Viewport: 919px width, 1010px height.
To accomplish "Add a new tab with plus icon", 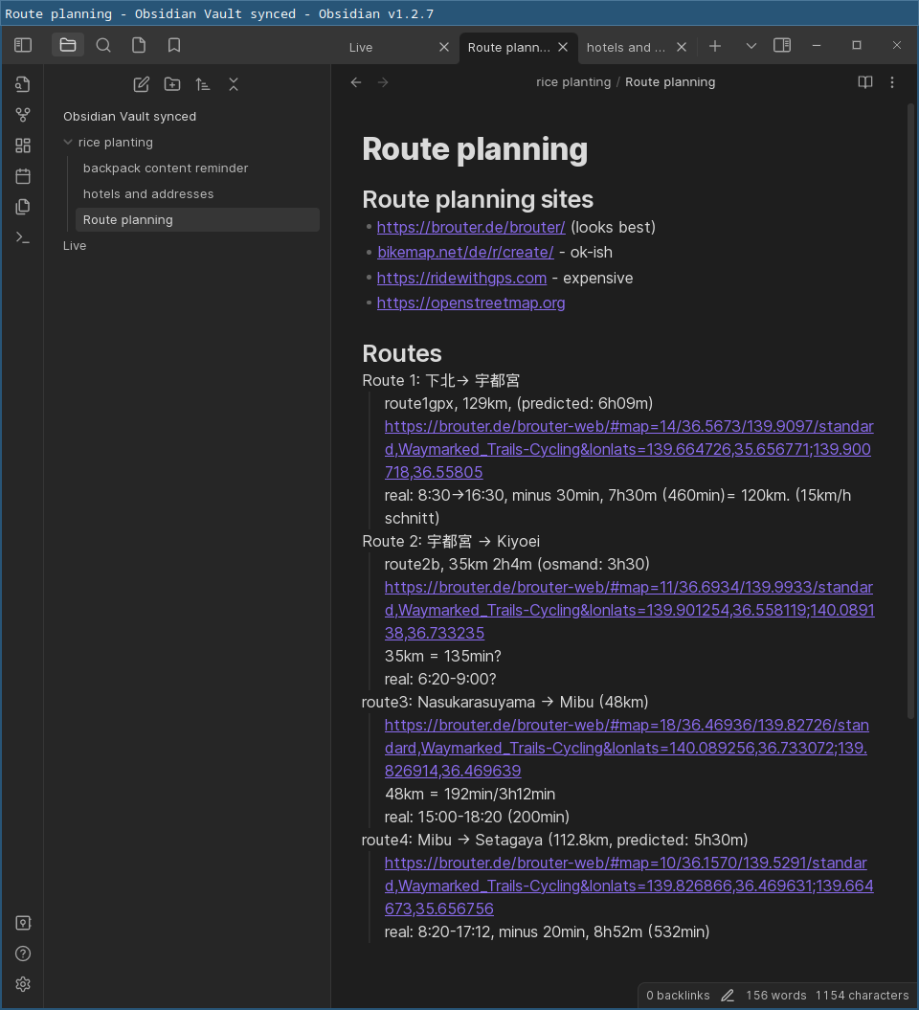I will click(x=715, y=46).
